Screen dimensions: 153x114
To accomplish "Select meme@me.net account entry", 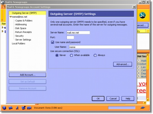I will click(x=19, y=17).
